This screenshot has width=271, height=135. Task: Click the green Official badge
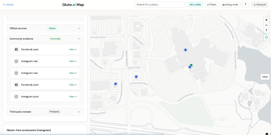(x=52, y=28)
